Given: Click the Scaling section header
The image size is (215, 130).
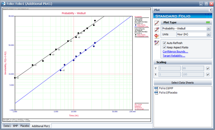Looking at the screenshot, I should [183, 62].
